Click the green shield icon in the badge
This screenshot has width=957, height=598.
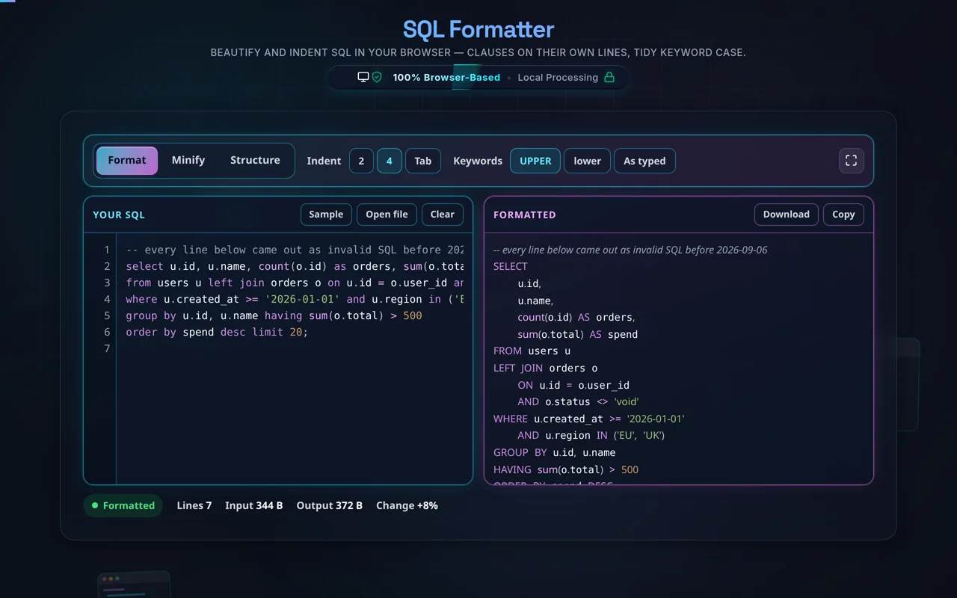point(377,77)
